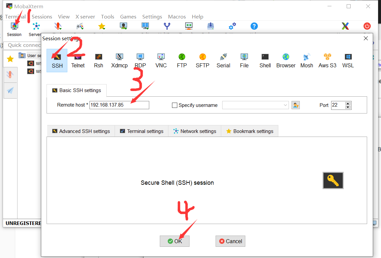381x258 pixels.
Task: Open the Tools sidebar tab
Action: 10,75
